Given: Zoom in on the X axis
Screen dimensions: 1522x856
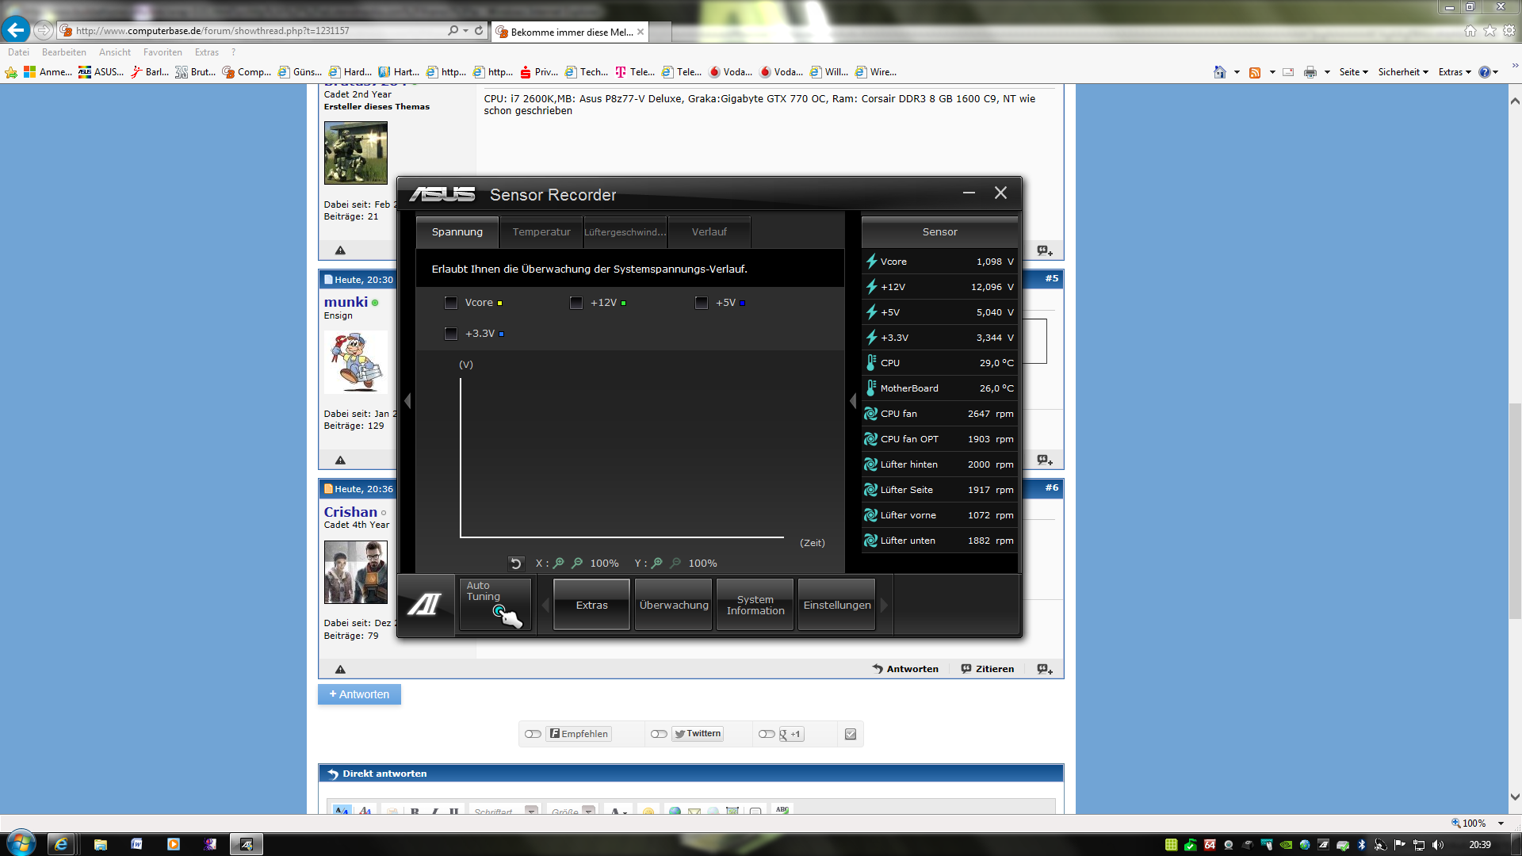Looking at the screenshot, I should tap(559, 564).
